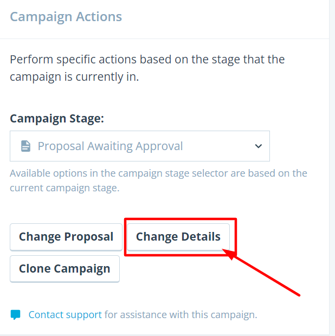Click the gray strip at panel's right edge
This screenshot has height=336, width=335.
pyautogui.click(x=332, y=168)
